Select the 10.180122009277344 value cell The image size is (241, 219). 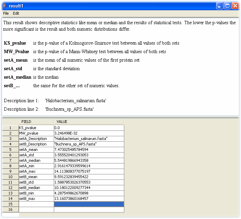coord(89,188)
